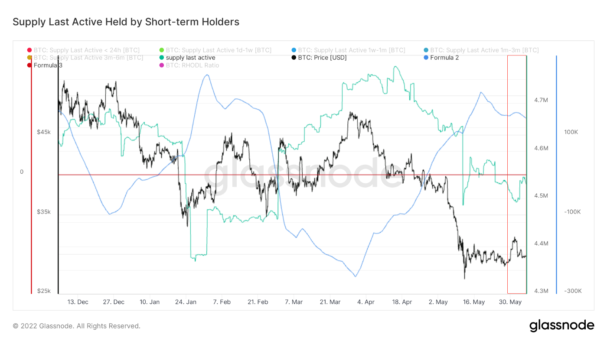This screenshot has height=341, width=607.
Task: Click the yellow dot for Supply Last Active 3m-6m
Action: (x=29, y=58)
